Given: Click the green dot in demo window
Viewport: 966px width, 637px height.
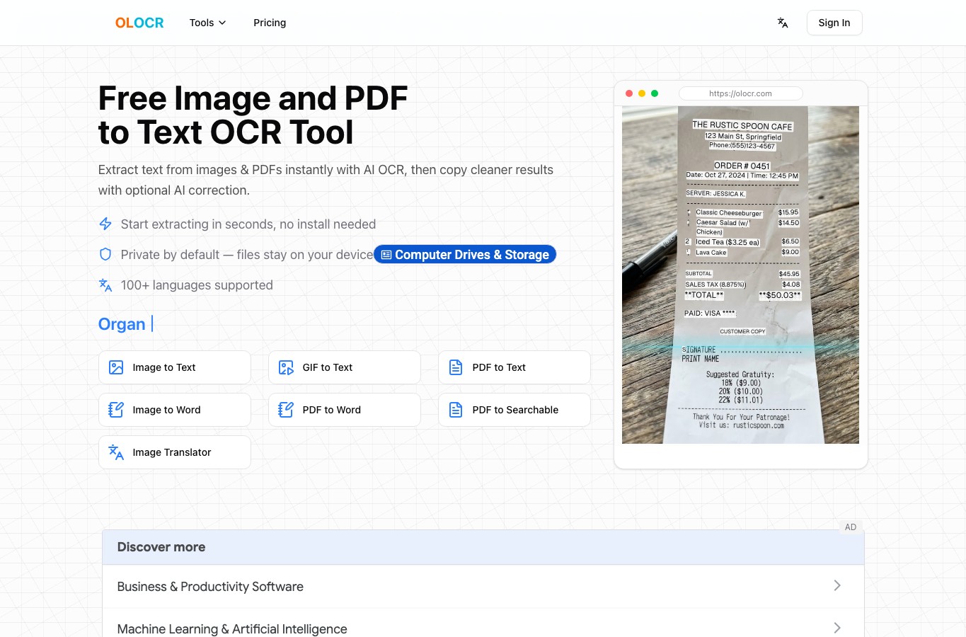Looking at the screenshot, I should [x=655, y=93].
